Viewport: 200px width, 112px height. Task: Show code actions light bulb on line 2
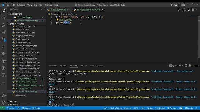pyautogui.click(x=57, y=20)
